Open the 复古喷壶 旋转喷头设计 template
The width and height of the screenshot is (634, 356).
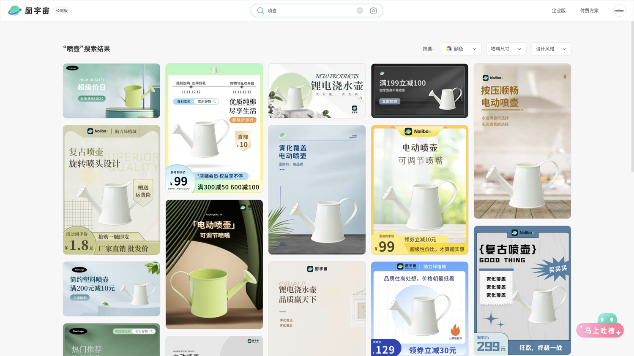[x=112, y=190]
